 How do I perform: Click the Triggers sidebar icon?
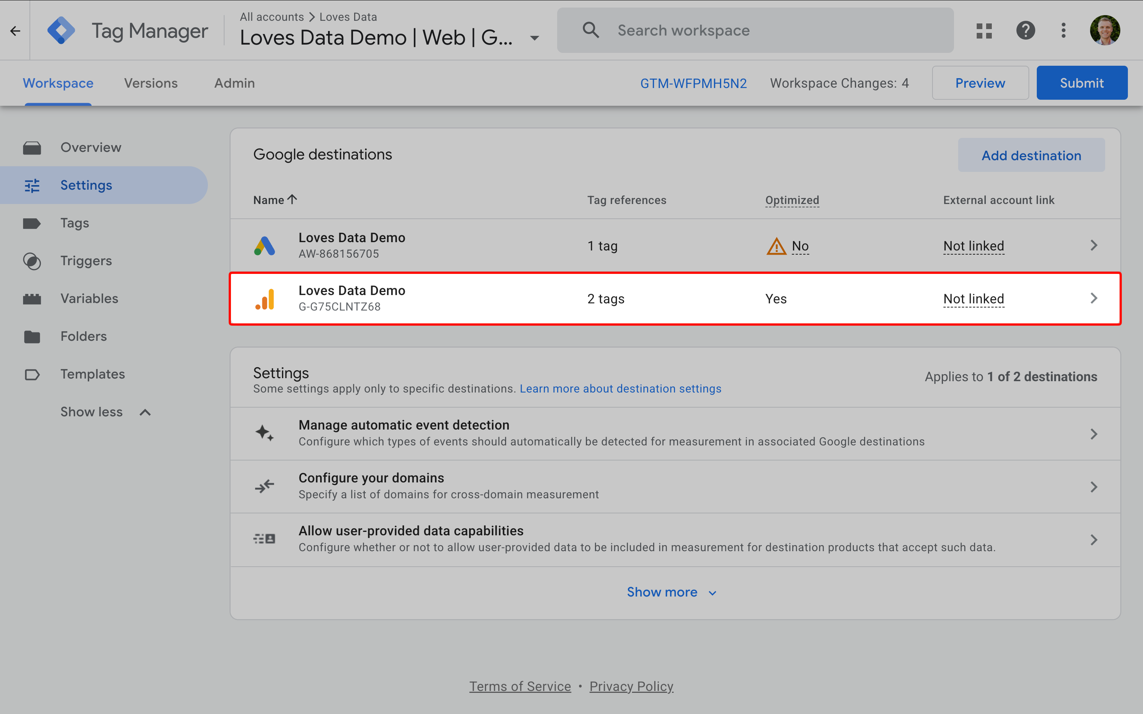point(32,261)
